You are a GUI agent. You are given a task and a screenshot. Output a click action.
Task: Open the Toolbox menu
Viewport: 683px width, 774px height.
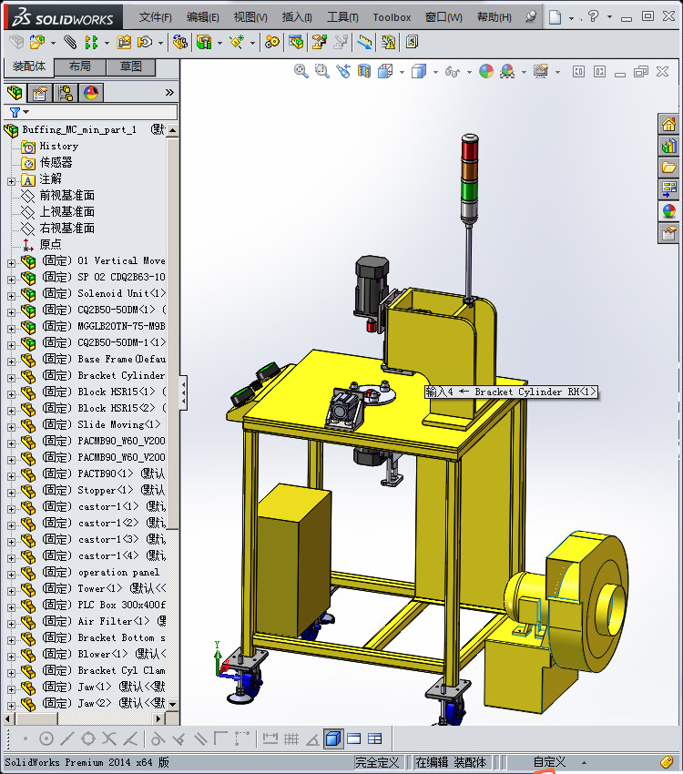392,17
